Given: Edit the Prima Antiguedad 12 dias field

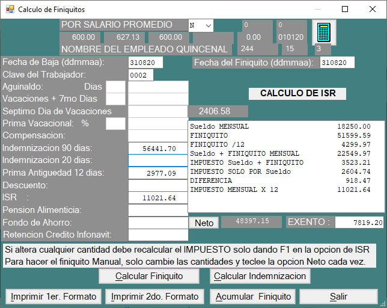Looking at the screenshot, I should click(158, 173).
